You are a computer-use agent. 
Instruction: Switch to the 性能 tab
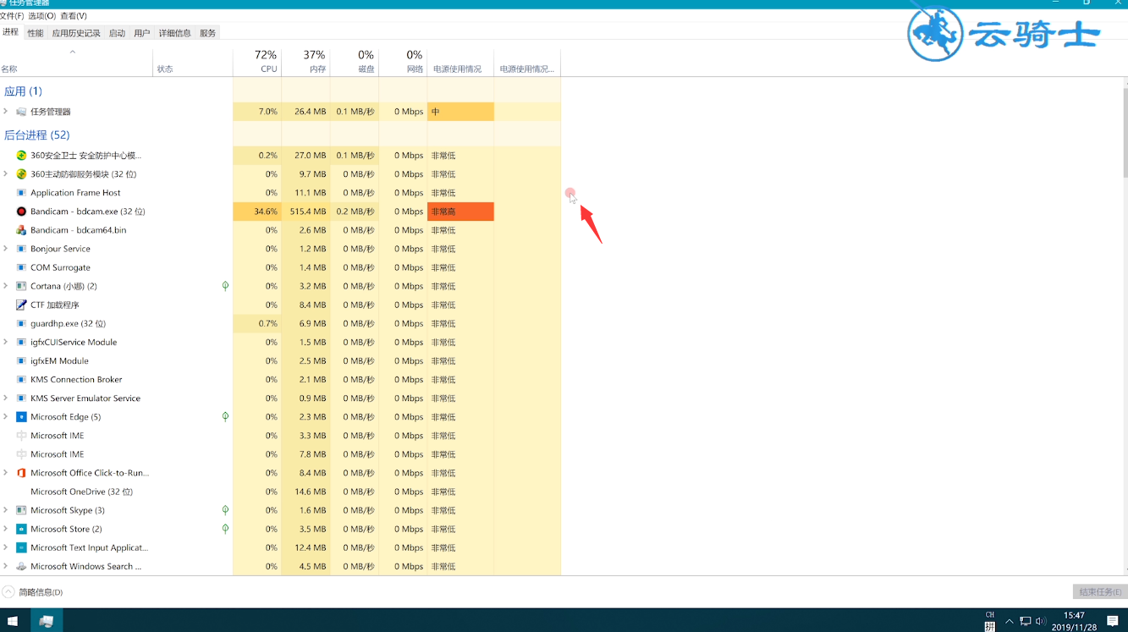35,33
